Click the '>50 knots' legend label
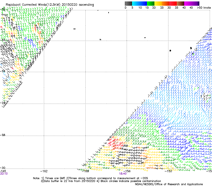The width and height of the screenshot is (212, 186). tap(204, 7)
